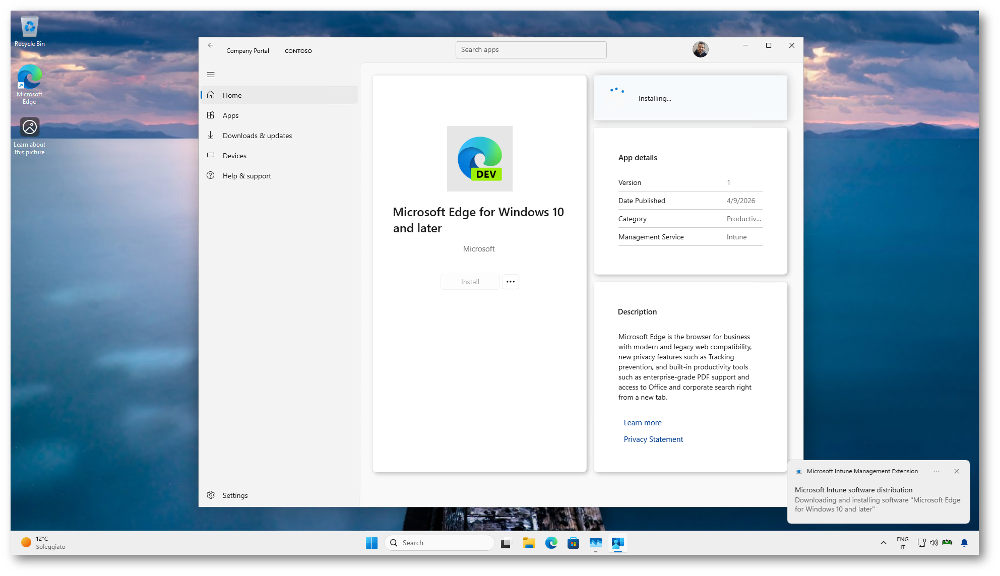This screenshot has width=1000, height=576.
Task: Show hidden system tray icons chevron
Action: 883,543
